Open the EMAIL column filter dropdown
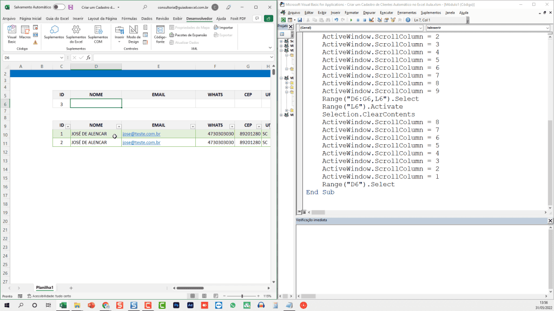The width and height of the screenshot is (554, 311). (x=192, y=126)
